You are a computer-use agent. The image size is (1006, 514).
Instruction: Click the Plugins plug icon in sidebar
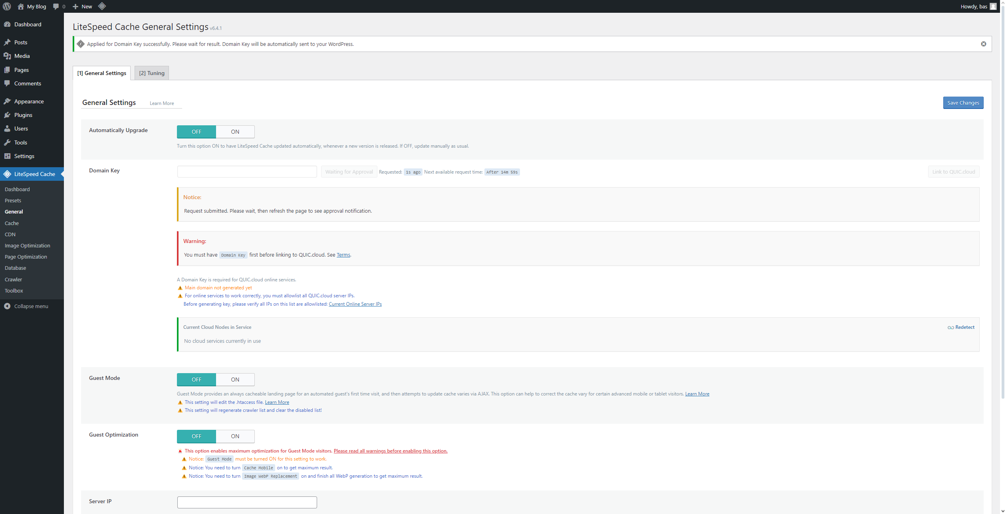point(7,115)
